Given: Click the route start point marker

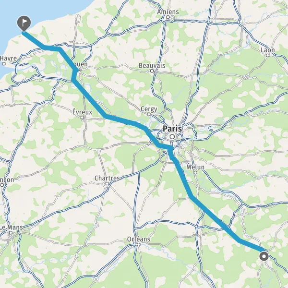Looking at the screenshot, I should 264,256.
